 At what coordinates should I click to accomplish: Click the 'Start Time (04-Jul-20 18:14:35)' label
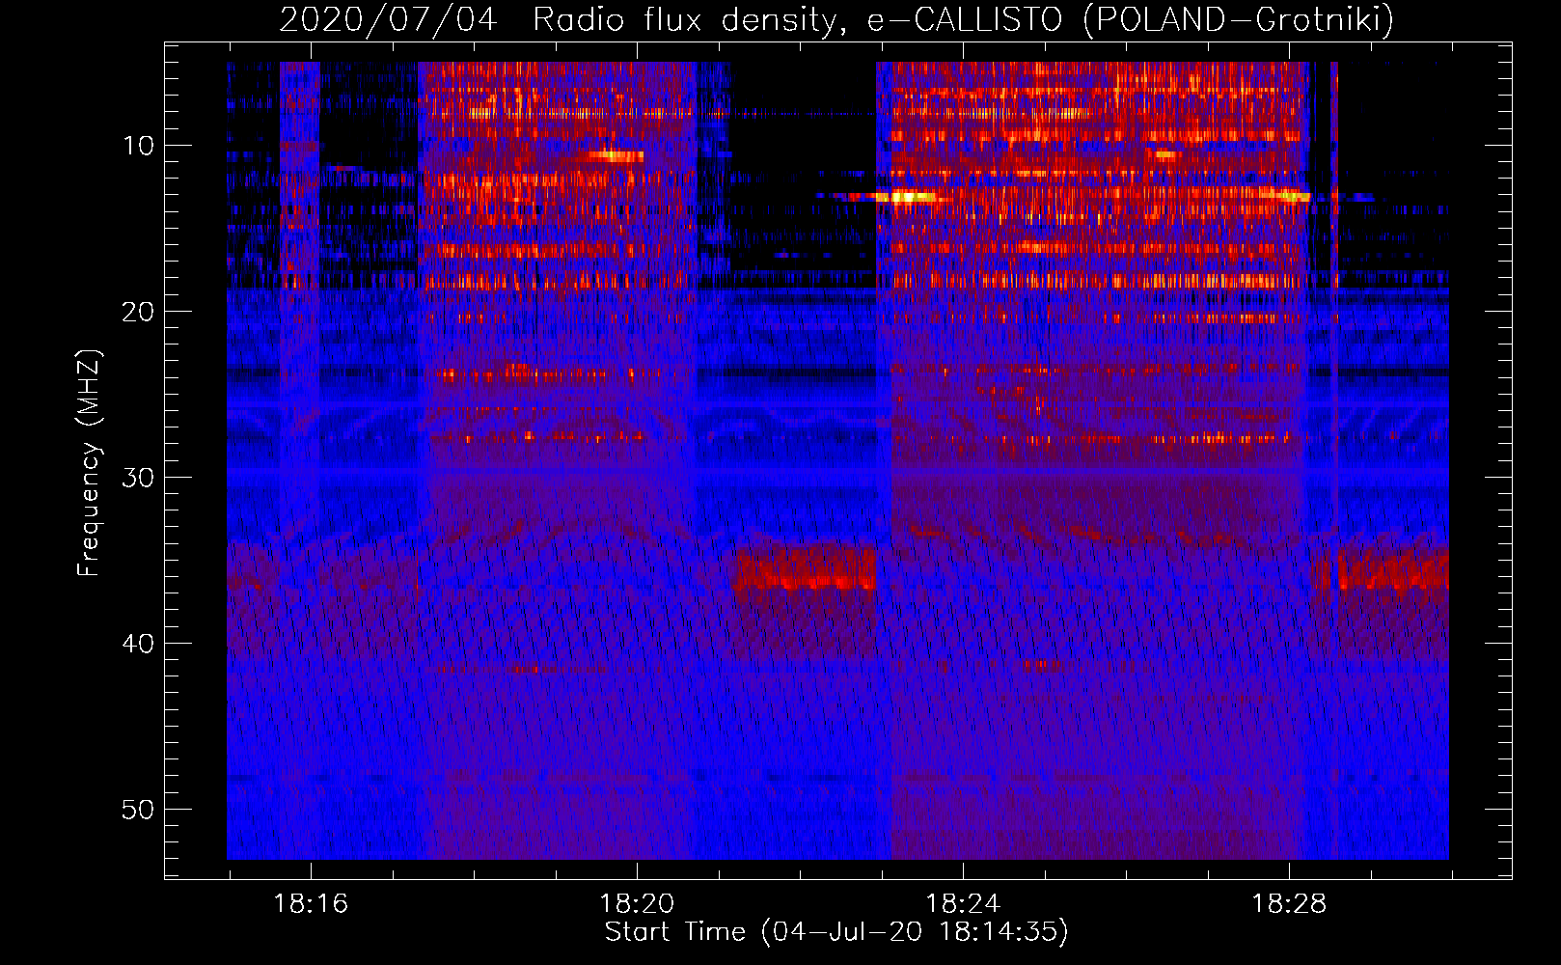tap(836, 932)
